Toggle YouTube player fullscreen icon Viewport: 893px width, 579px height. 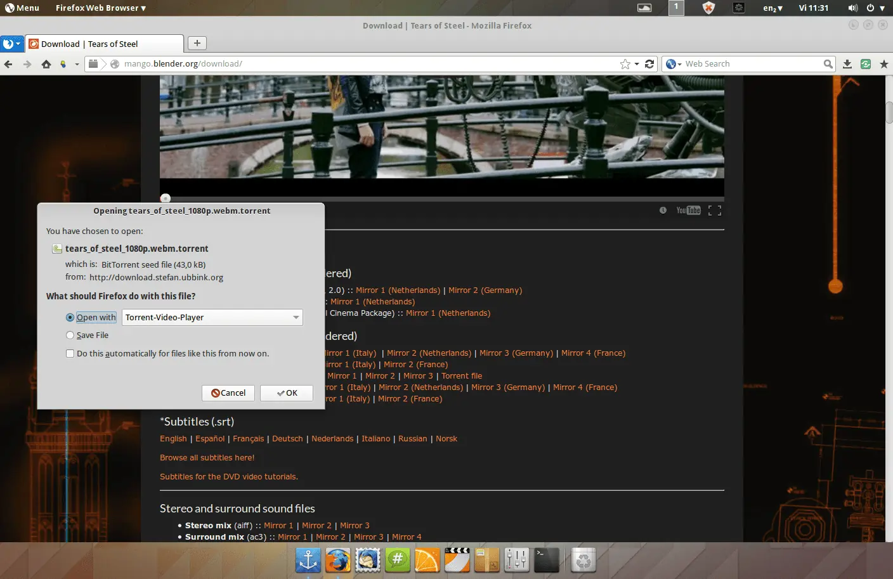coord(715,211)
